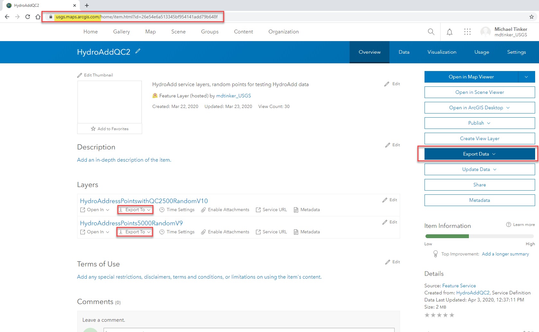Screen dimensions: 539x332
Task: Open Service URL of the 5000RandomV9 layer
Action: pyautogui.click(x=271, y=232)
